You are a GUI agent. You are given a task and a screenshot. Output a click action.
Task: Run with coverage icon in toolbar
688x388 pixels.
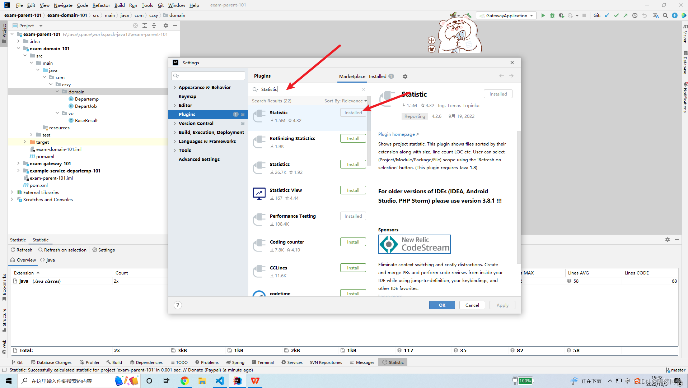561,15
